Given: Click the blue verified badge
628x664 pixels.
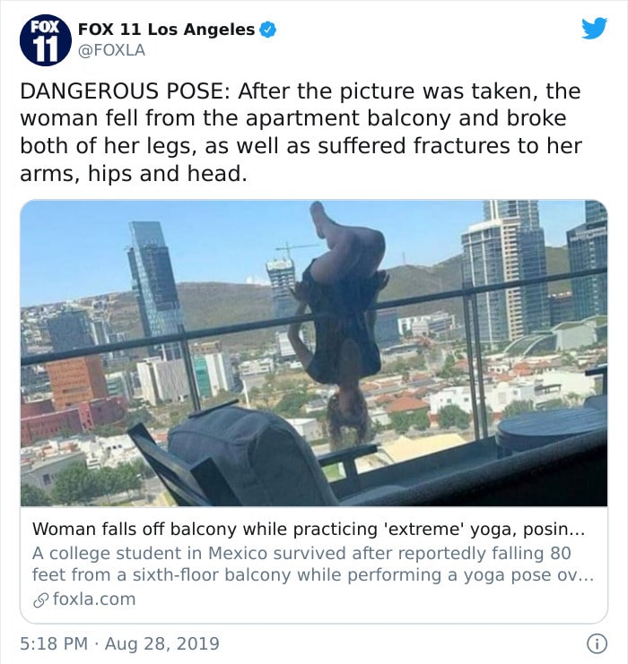Looking at the screenshot, I should [x=267, y=30].
